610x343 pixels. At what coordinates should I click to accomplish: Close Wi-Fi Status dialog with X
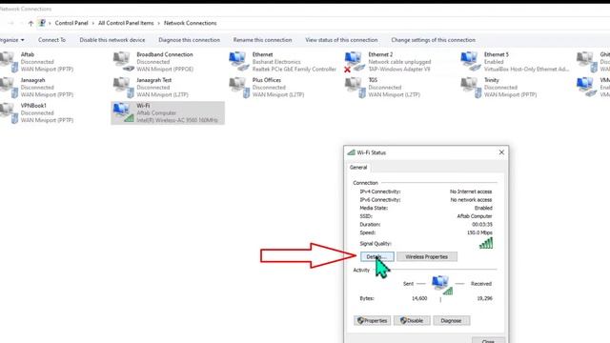[x=501, y=152]
